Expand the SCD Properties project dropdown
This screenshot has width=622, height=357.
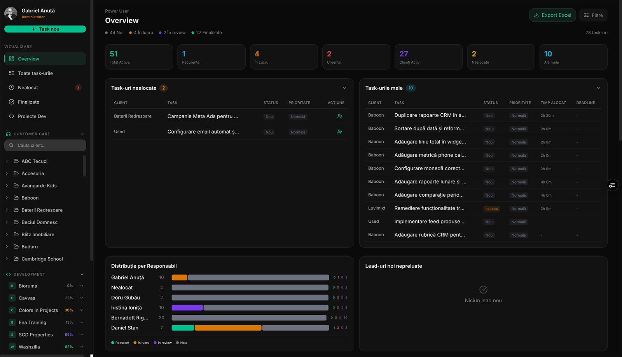82,335
